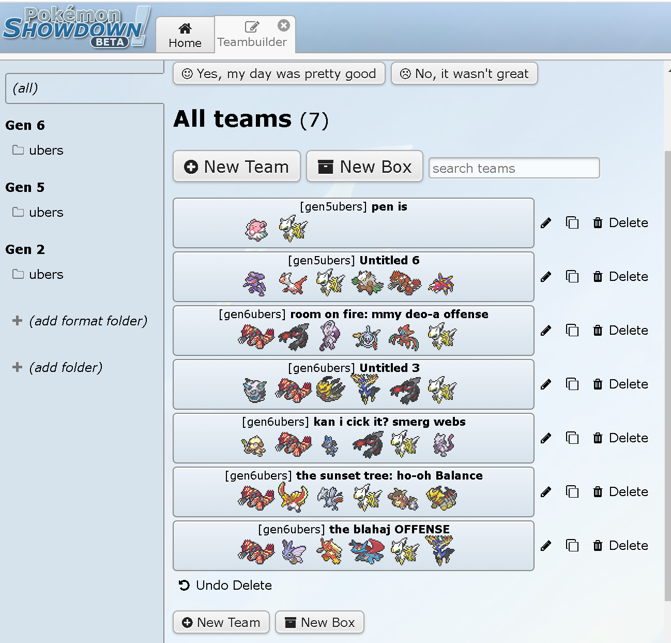
Task: Open the '[gen6ubers] Untitled 3' team card
Action: tap(354, 384)
